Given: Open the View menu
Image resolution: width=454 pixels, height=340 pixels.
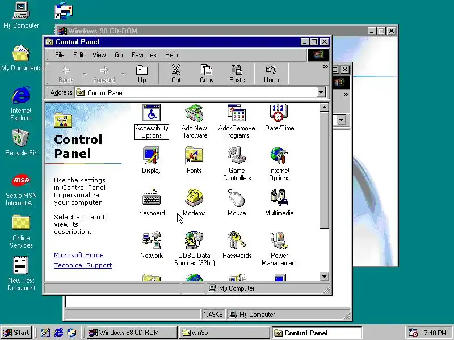Looking at the screenshot, I should pos(99,55).
